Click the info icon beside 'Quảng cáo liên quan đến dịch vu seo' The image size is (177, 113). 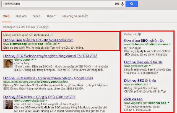coord(51,35)
